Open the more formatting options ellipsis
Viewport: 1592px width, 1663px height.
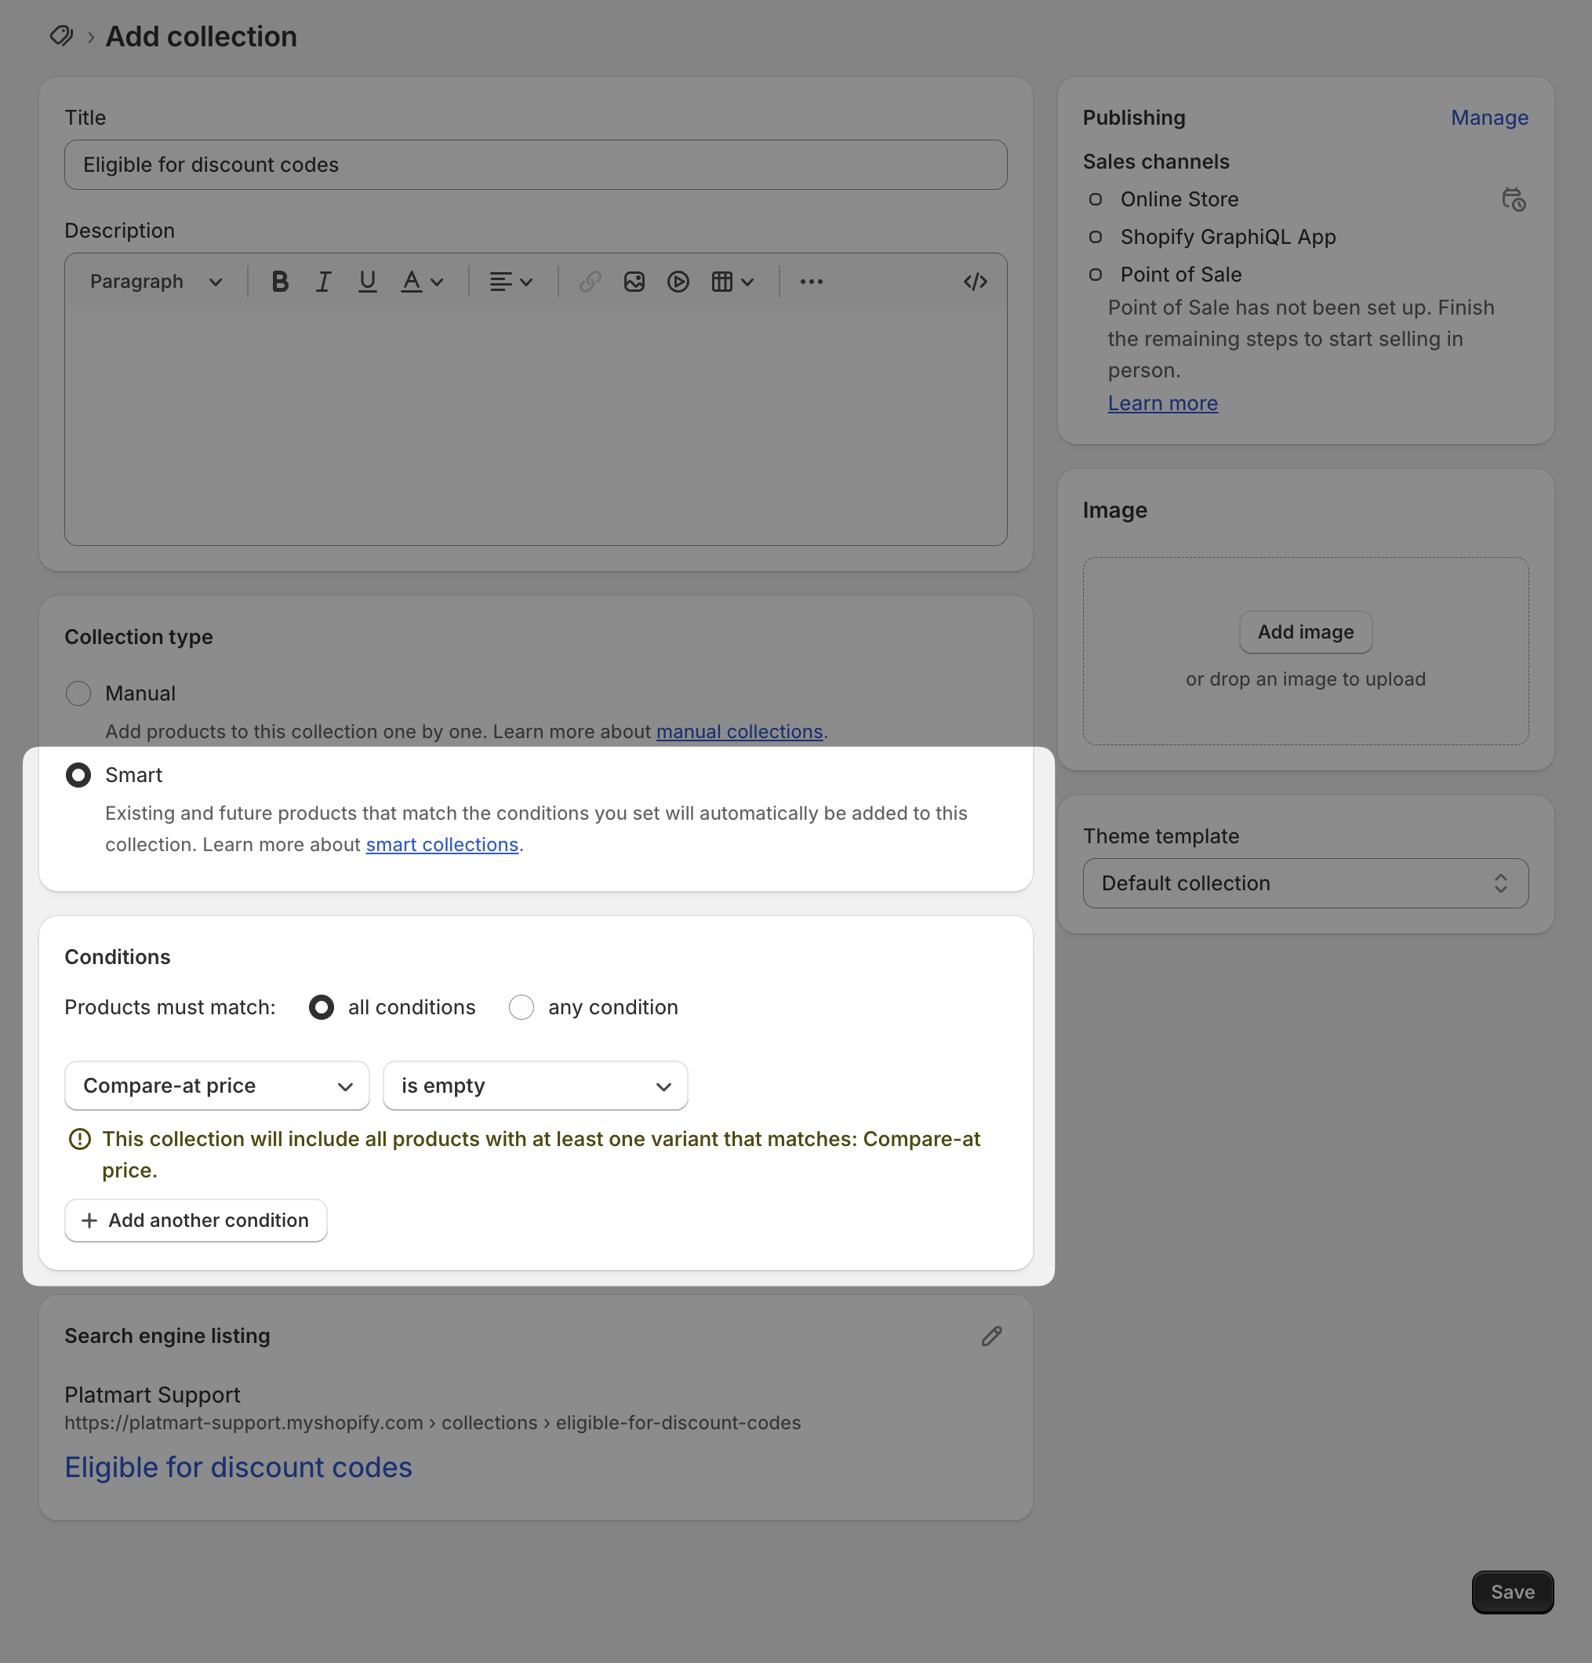coord(811,282)
